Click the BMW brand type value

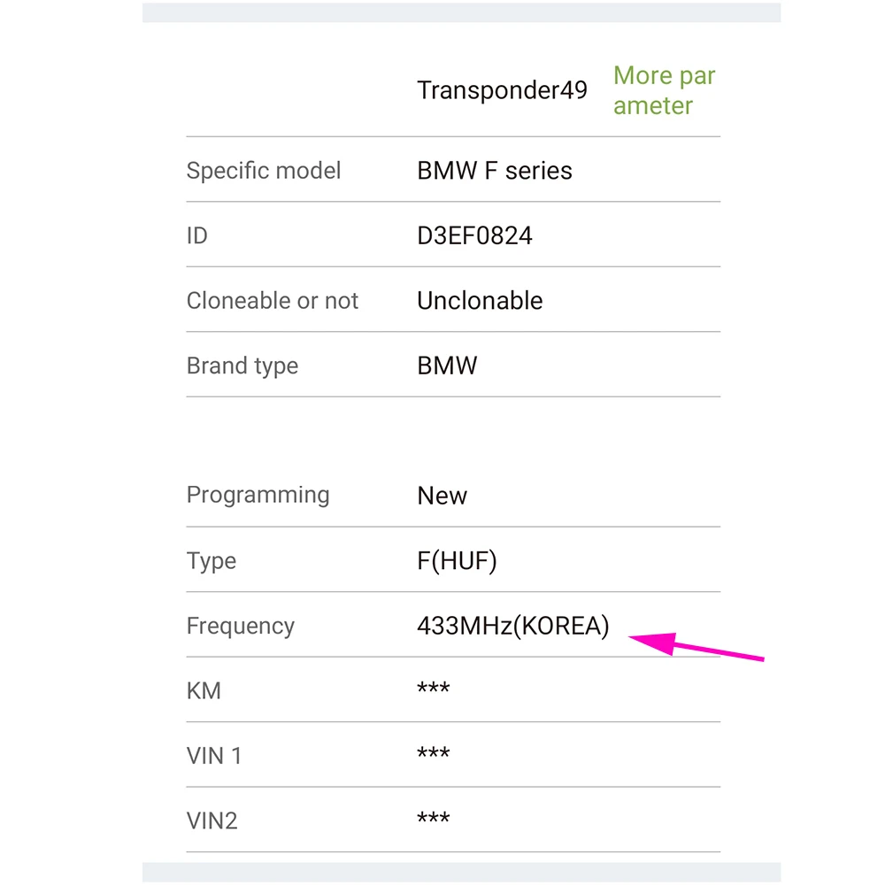point(447,366)
